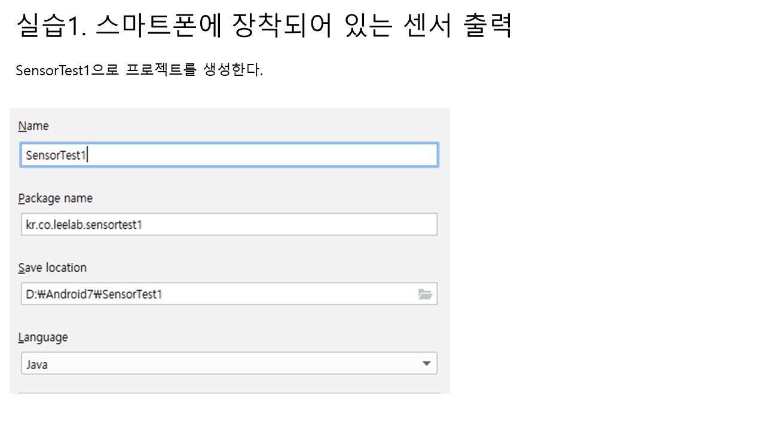Expand the Language dropdown arrow

point(426,363)
